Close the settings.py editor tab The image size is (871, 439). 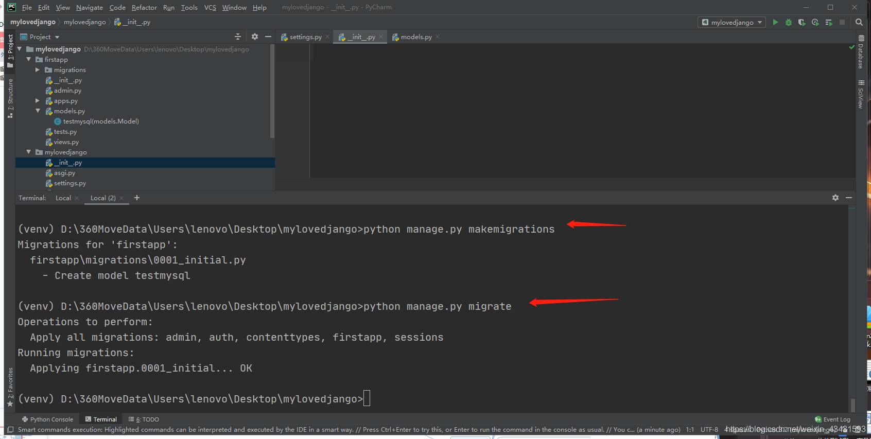click(x=327, y=37)
